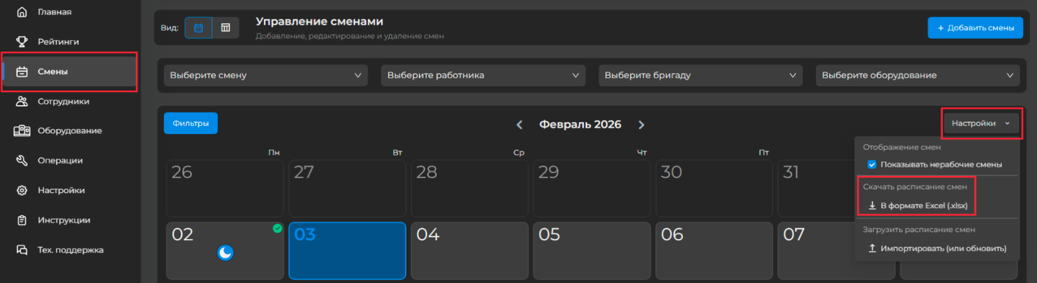Switch to table view mode
This screenshot has width=1037, height=283.
226,28
